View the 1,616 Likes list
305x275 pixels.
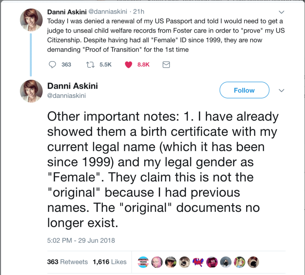pos(110,262)
